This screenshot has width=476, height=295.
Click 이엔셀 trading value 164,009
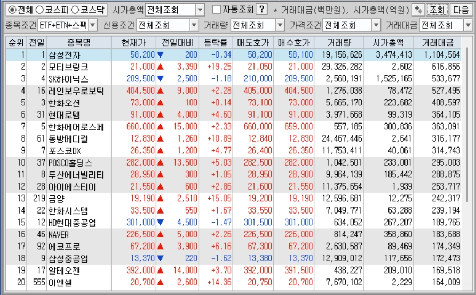[446, 282]
